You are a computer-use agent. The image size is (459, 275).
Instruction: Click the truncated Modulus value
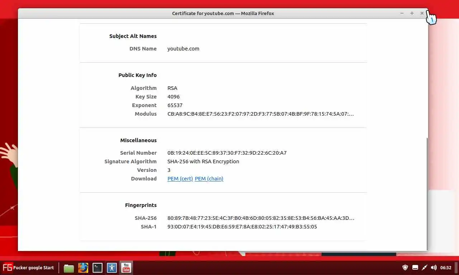pos(261,114)
